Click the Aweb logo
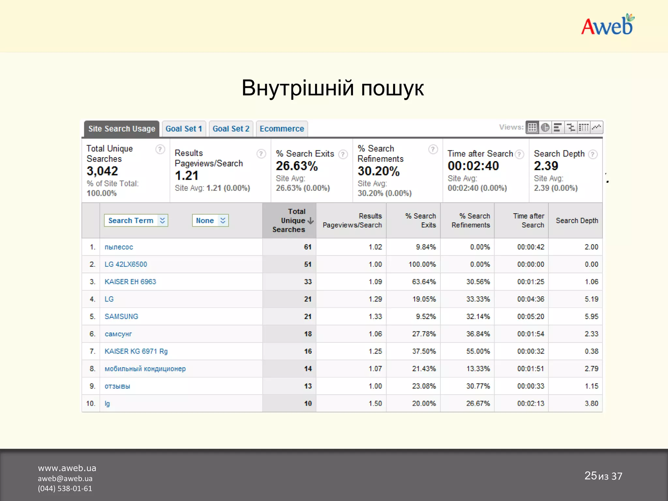 coord(608,24)
